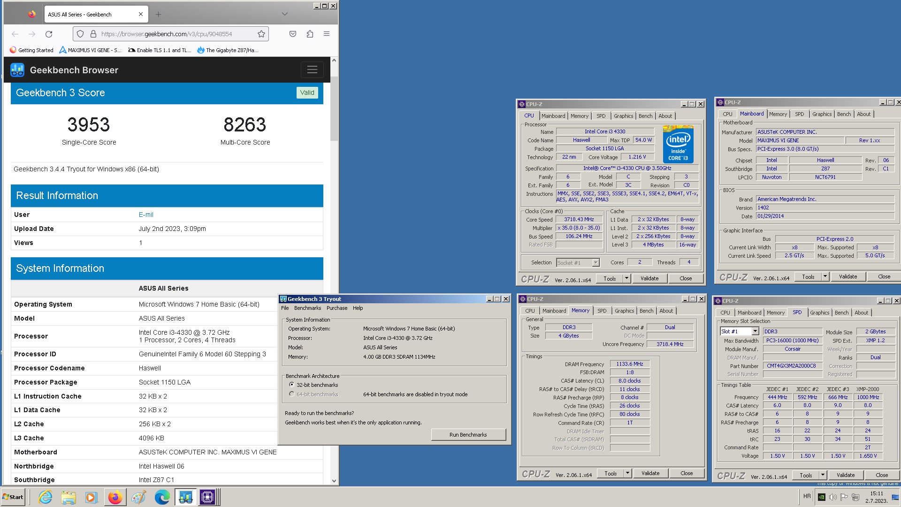This screenshot has width=901, height=507.
Task: Open Firefox extensions puzzle icon
Action: 310,34
